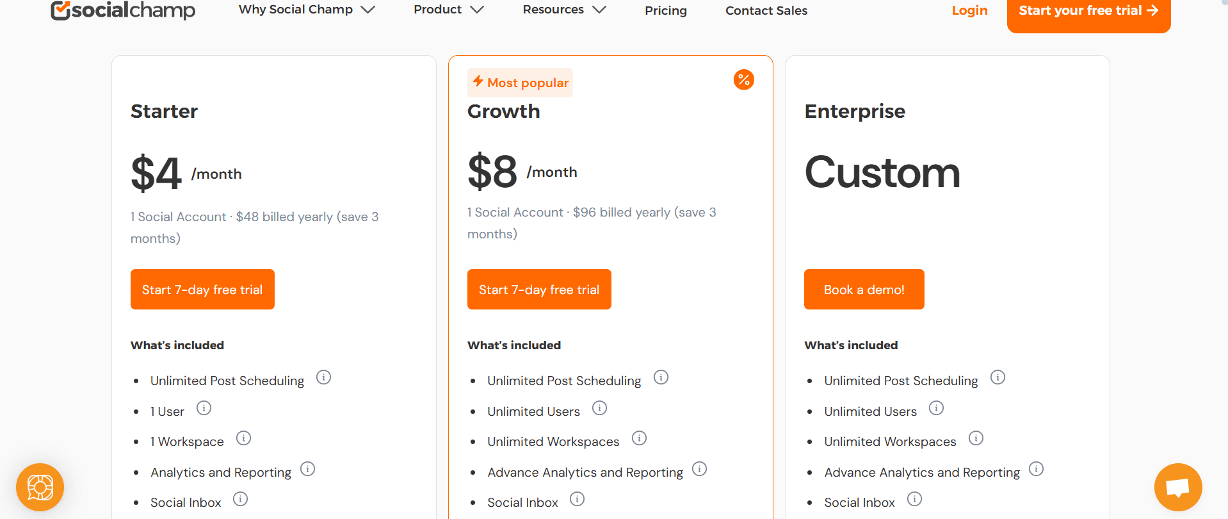Show info for Starter Social Inbox
The height and width of the screenshot is (519, 1228).
click(240, 499)
